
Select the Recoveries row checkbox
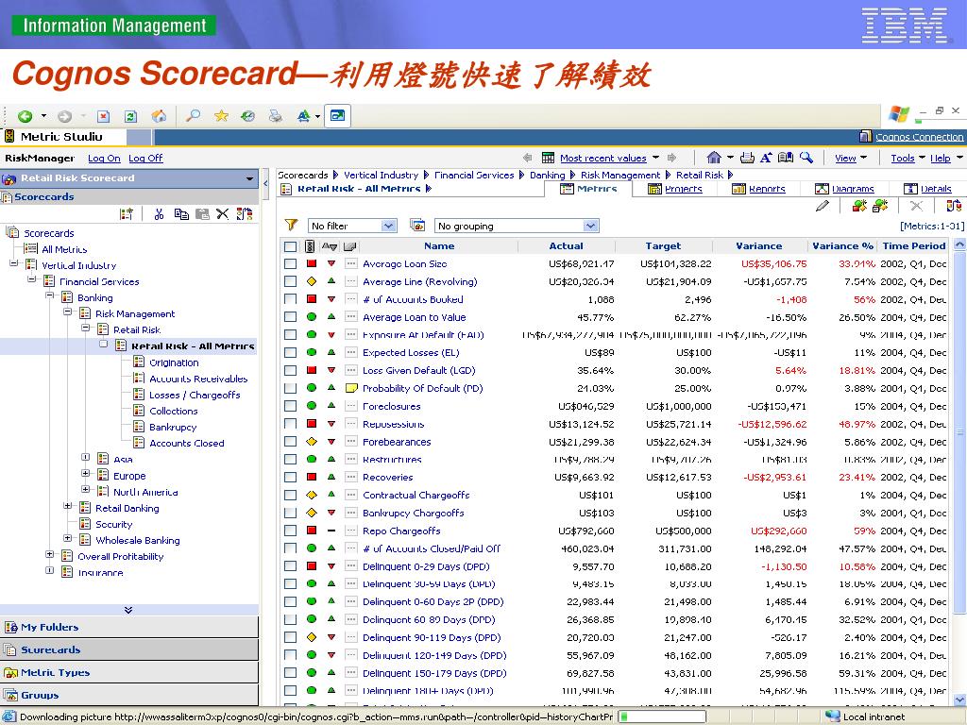coord(291,477)
